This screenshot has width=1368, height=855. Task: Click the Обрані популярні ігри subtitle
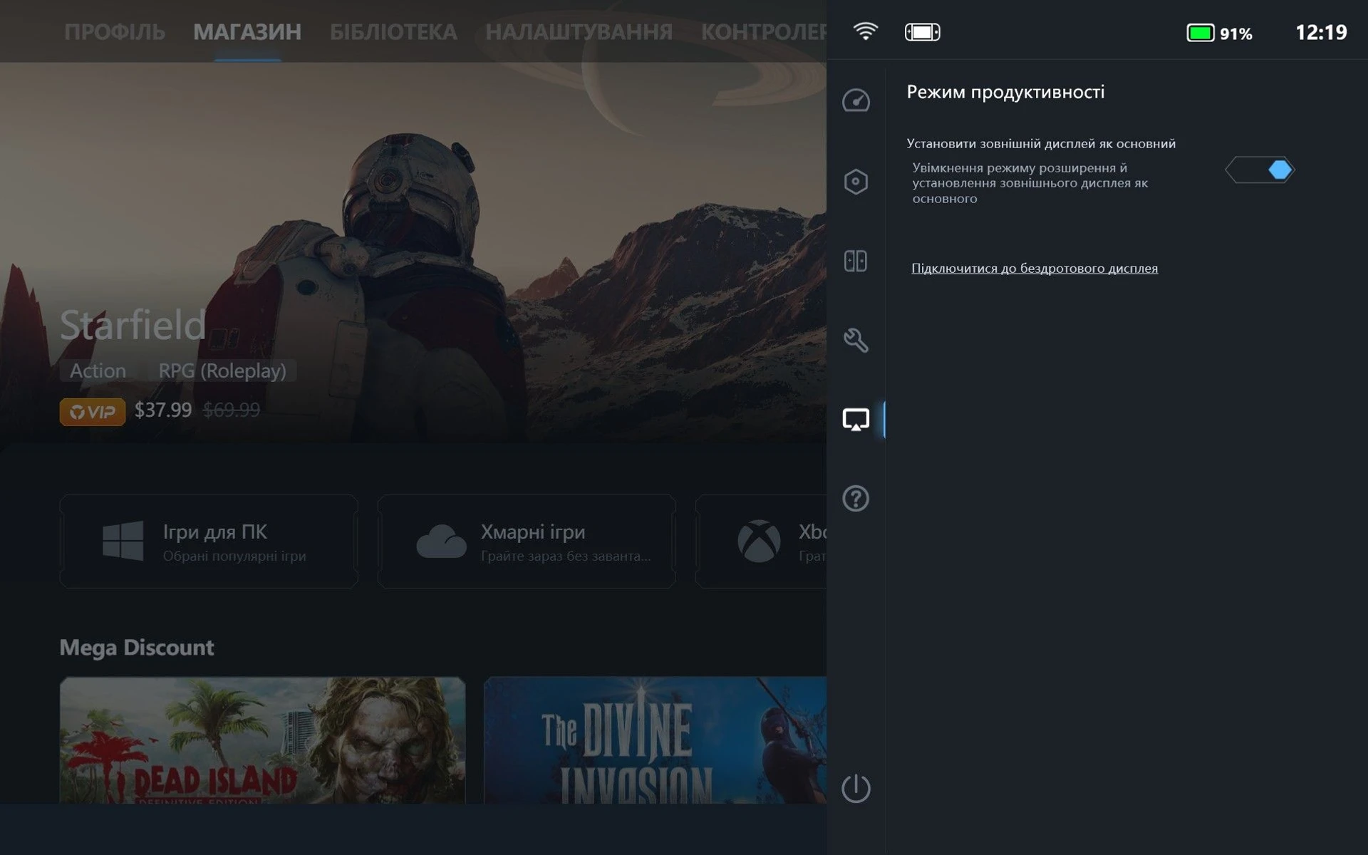pos(234,556)
